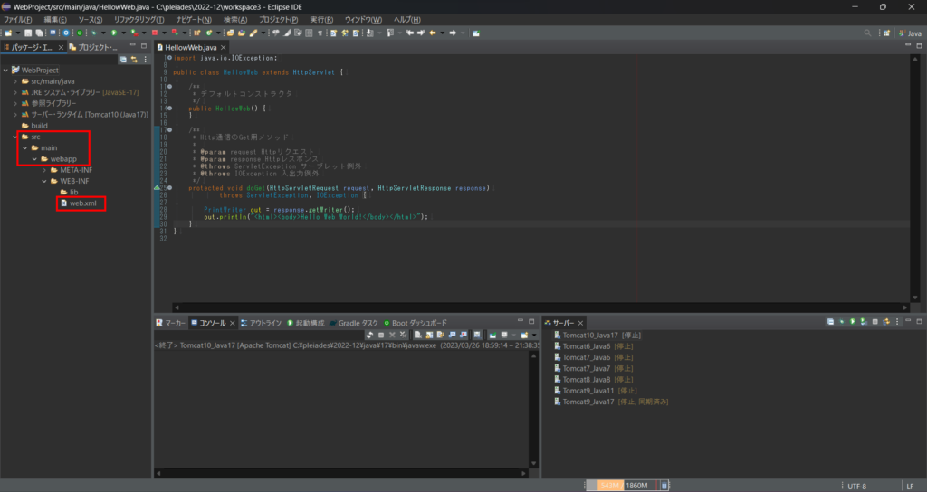927x492 pixels.
Task: Collapse the WebProject tree node
Action: [6, 70]
